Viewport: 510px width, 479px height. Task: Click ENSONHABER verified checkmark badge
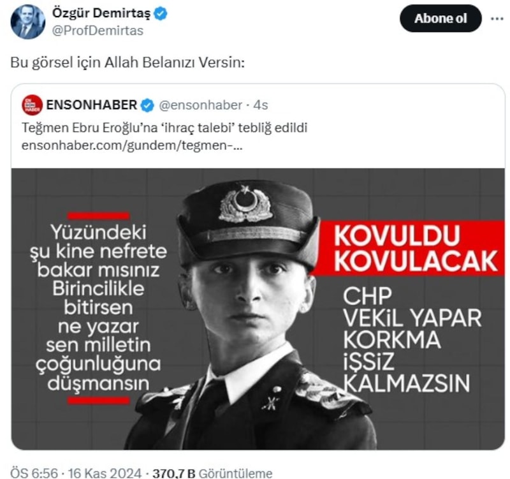click(147, 105)
